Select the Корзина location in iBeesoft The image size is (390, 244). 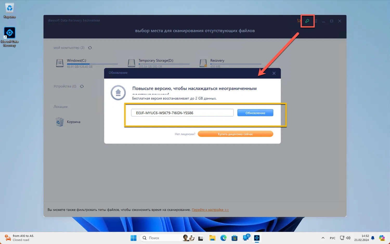click(68, 122)
